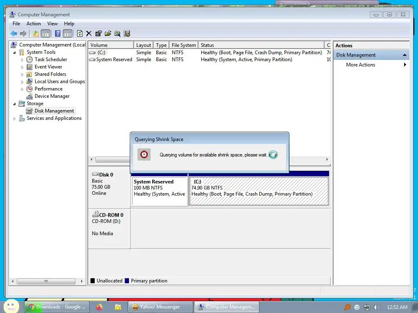Select Task Scheduler in the tree

(x=51, y=60)
